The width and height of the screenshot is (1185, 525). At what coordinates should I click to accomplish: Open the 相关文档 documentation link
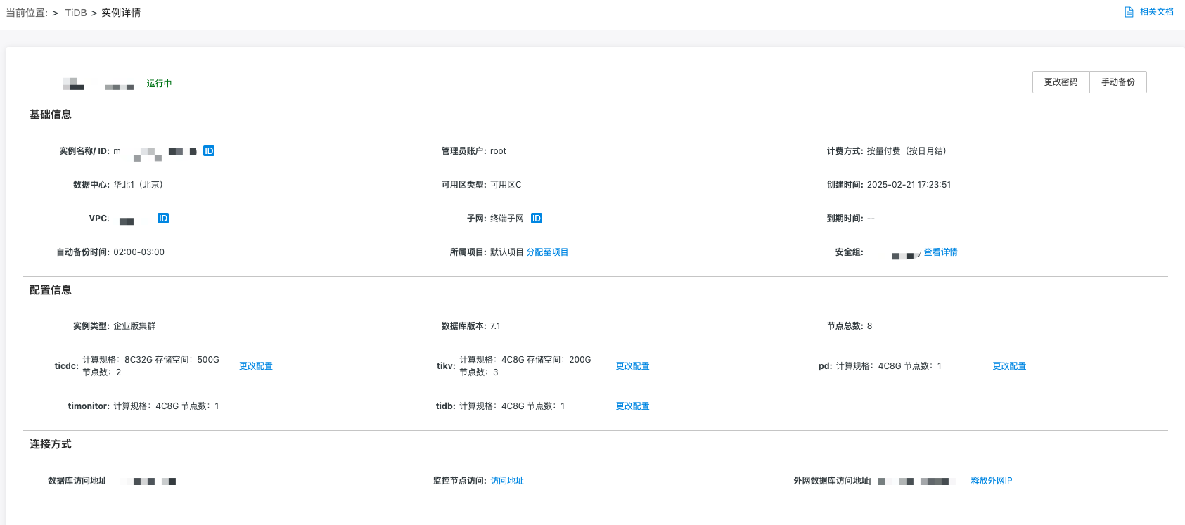click(1156, 12)
